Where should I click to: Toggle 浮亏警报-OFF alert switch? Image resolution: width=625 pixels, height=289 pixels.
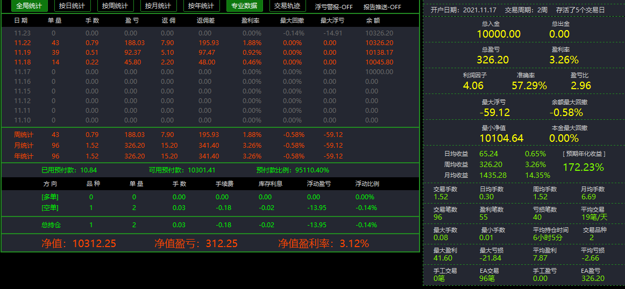click(x=333, y=7)
